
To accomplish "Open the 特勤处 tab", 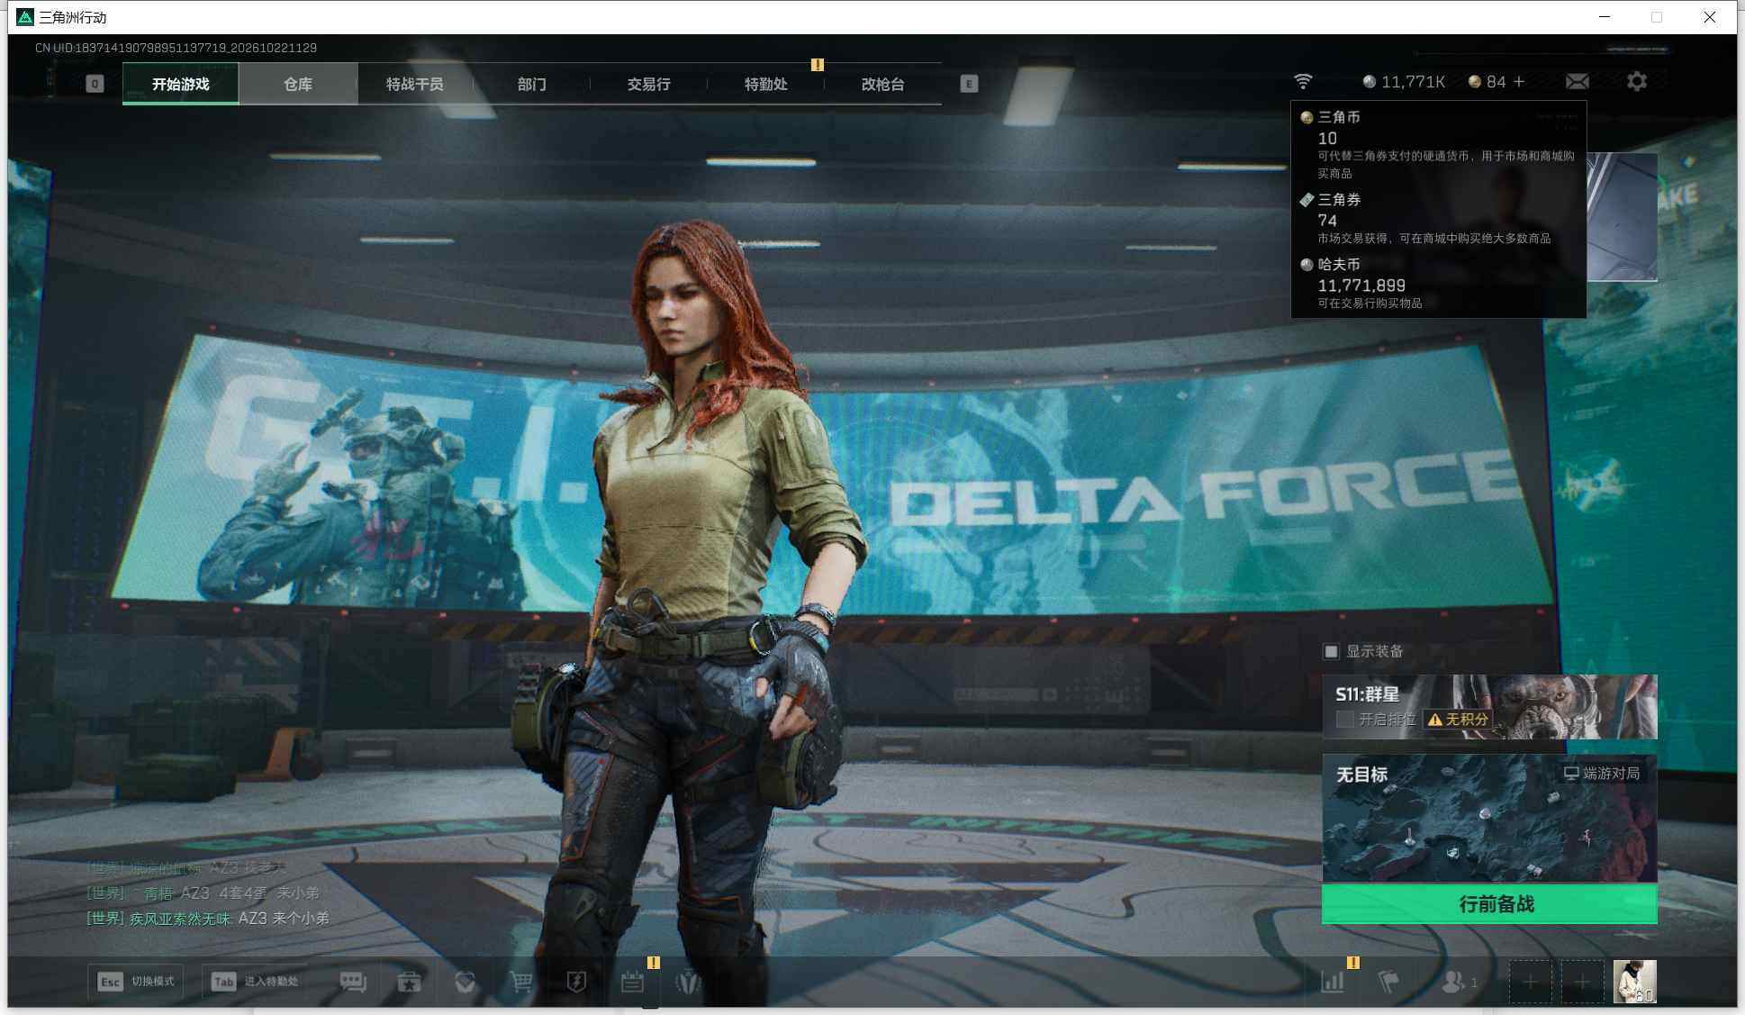I will [766, 84].
